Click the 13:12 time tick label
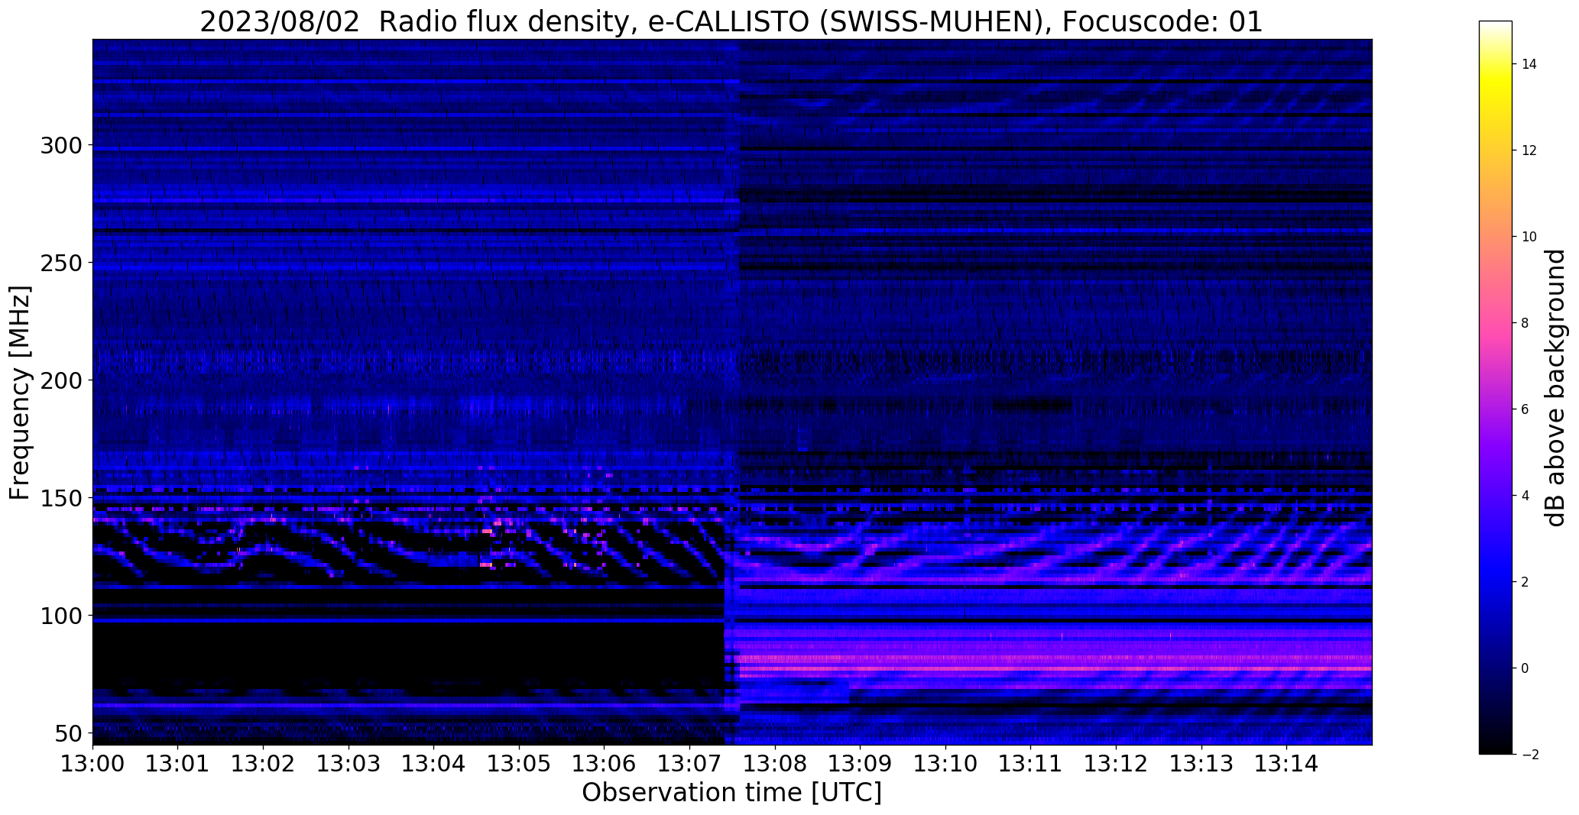Viewport: 1579px width, 815px height. (1117, 762)
